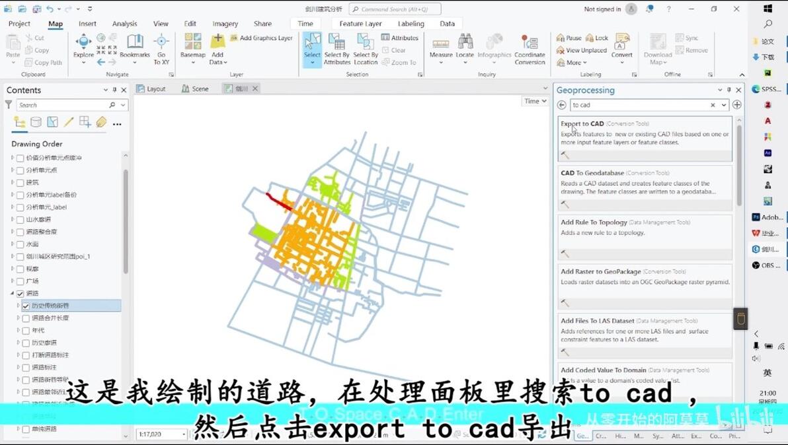Switch to the Scene view tab
Viewport: 788px width, 445px height.
point(195,88)
